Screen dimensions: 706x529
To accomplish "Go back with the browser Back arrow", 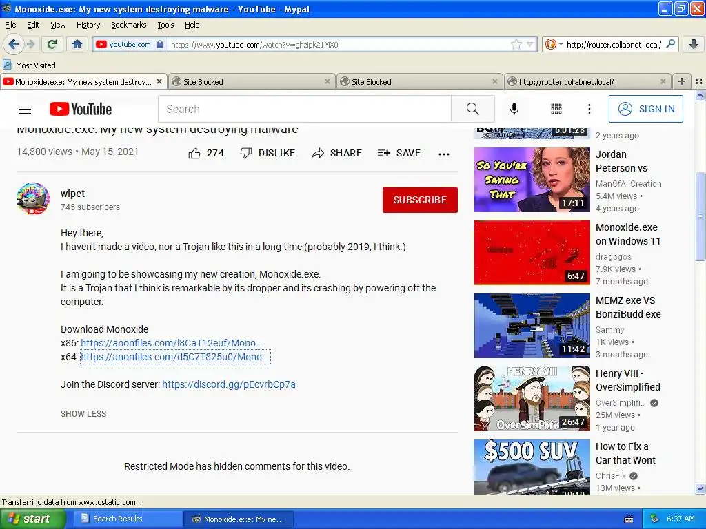I will click(14, 44).
